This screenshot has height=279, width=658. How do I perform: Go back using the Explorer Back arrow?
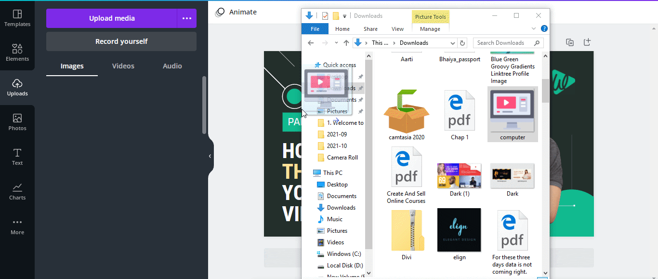tap(311, 43)
